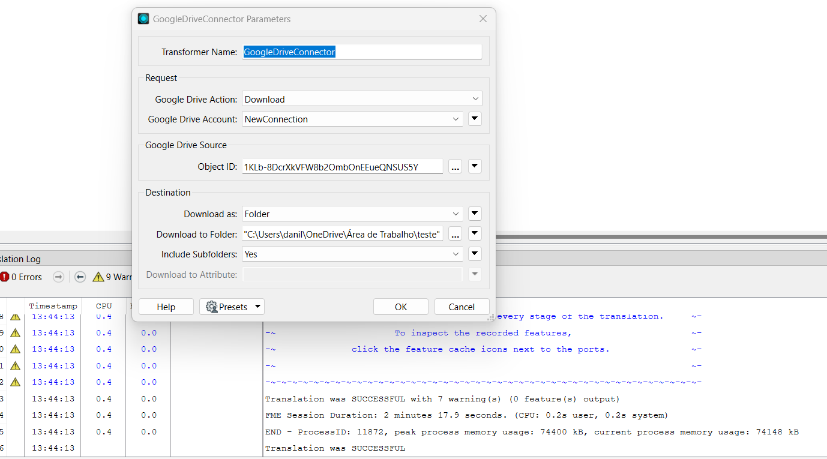Jump to next error arrow in log
This screenshot has height=459, width=827.
point(58,277)
